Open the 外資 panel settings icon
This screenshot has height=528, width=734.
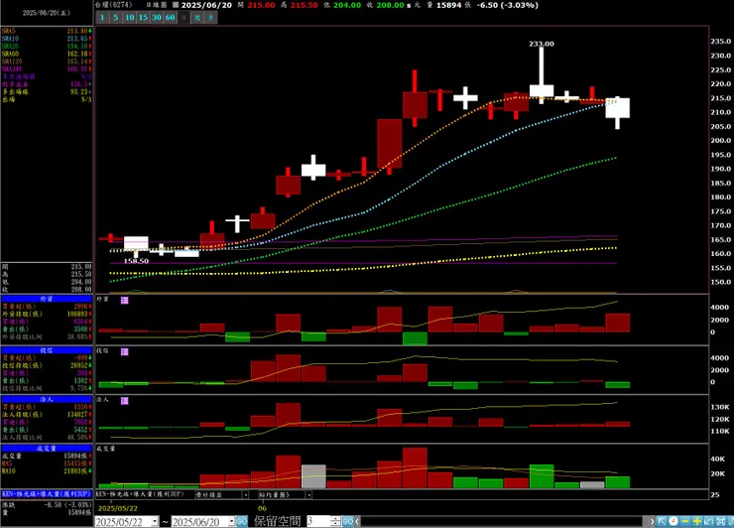click(x=125, y=301)
